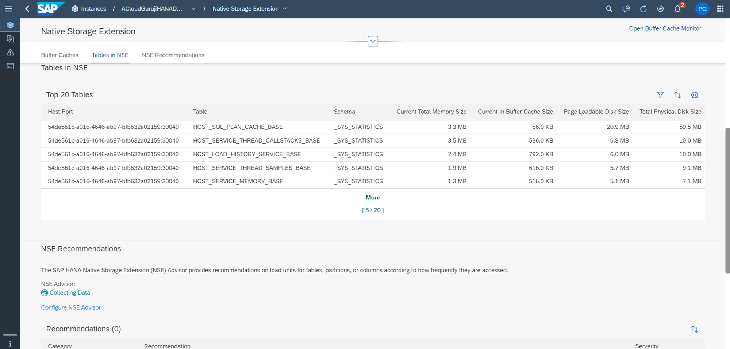Open table settings gear icon
The width and height of the screenshot is (730, 349).
click(695, 95)
